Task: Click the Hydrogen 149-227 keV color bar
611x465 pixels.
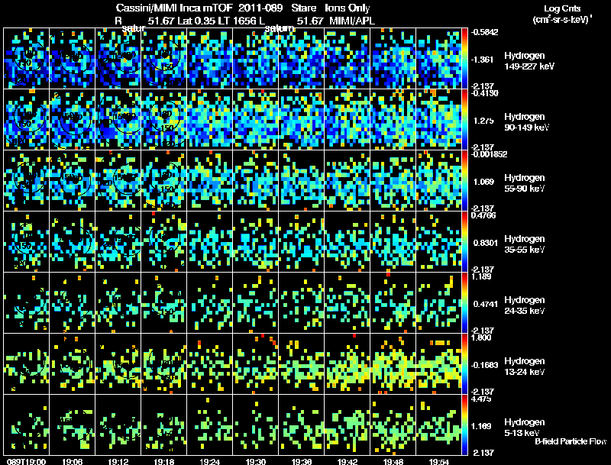Action: [x=464, y=59]
